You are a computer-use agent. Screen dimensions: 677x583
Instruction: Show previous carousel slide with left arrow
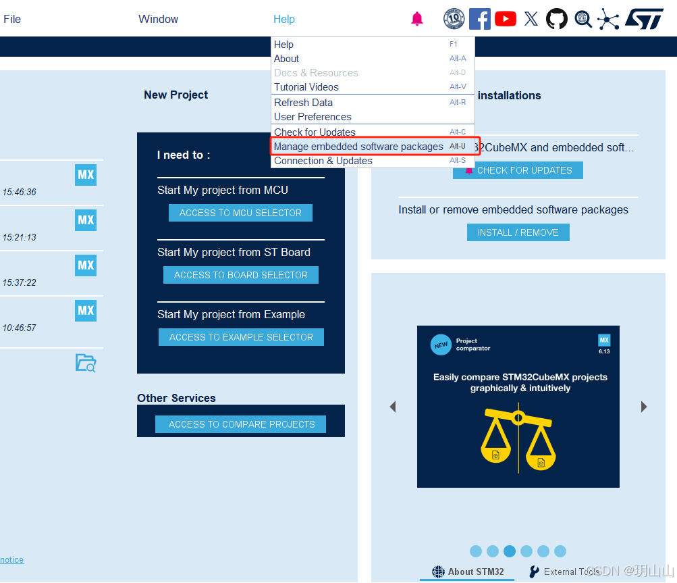[x=392, y=407]
